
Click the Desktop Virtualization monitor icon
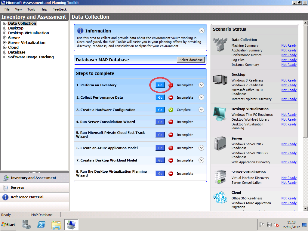(220, 114)
